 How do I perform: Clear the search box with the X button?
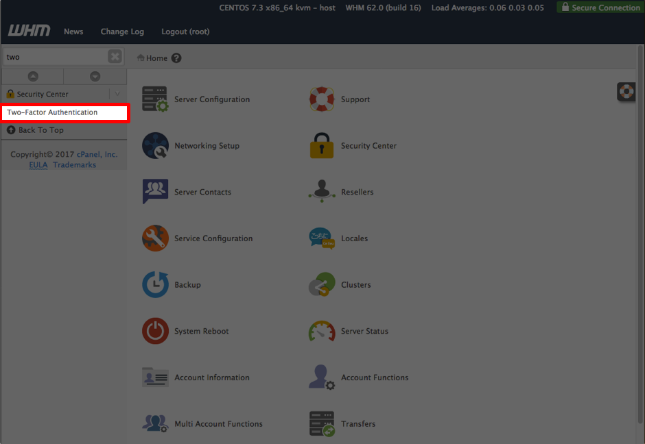coord(114,56)
